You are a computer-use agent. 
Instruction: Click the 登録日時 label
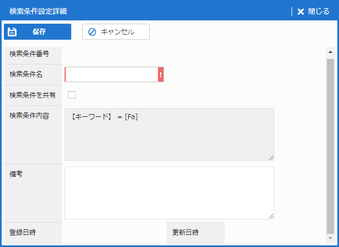[x=23, y=232]
